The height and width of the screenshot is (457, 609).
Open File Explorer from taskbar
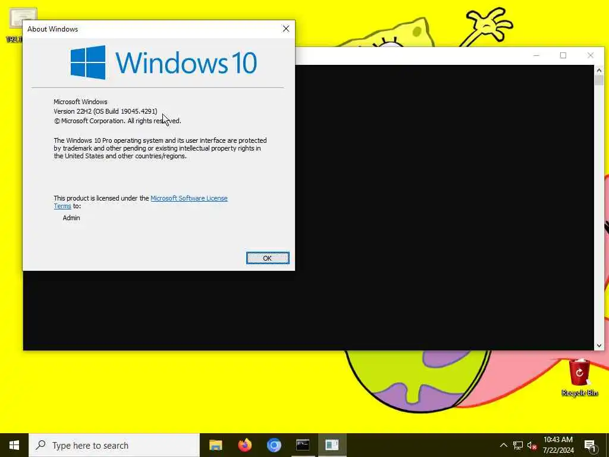(215, 445)
